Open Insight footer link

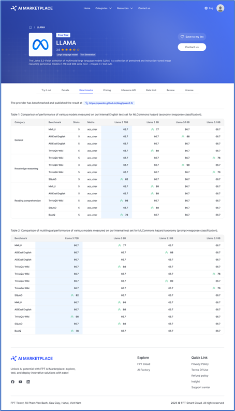pyautogui.click(x=196, y=381)
